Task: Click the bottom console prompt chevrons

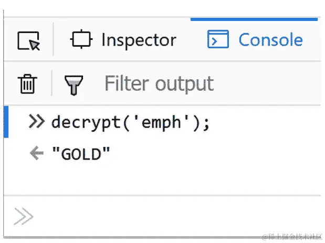Action: tap(24, 216)
